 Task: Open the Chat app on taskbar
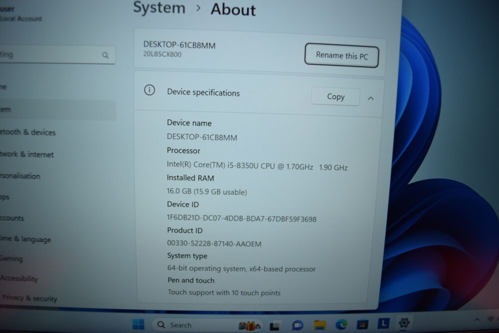tap(297, 326)
